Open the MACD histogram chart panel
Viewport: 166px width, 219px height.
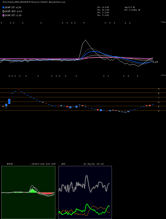(28, 192)
